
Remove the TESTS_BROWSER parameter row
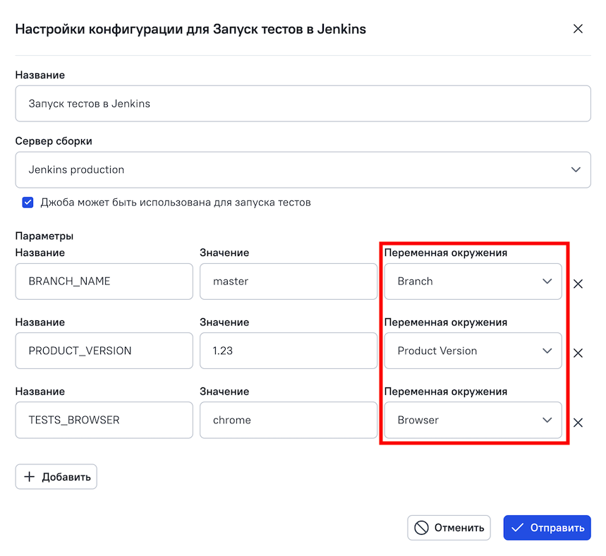coord(578,423)
